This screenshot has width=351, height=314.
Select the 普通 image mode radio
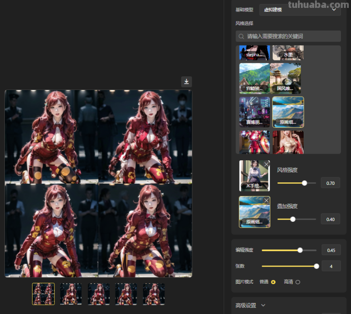(x=273, y=282)
